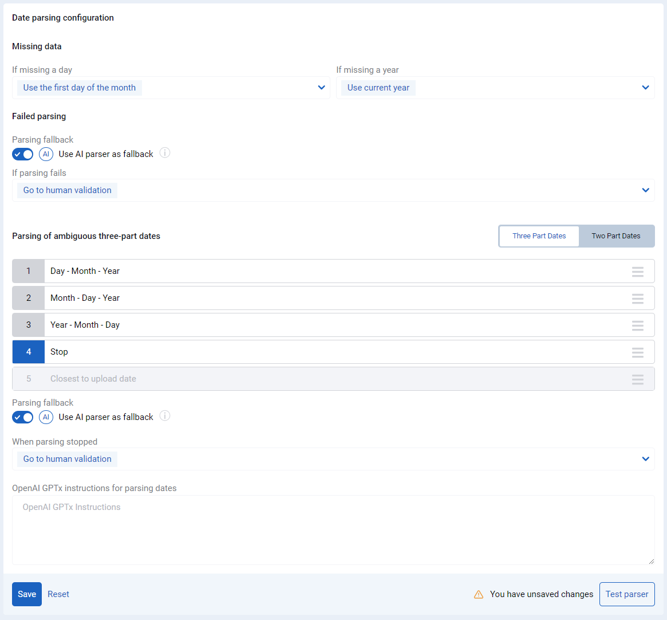Open the If missing a day dropdown
Image resolution: width=667 pixels, height=620 pixels.
[171, 88]
